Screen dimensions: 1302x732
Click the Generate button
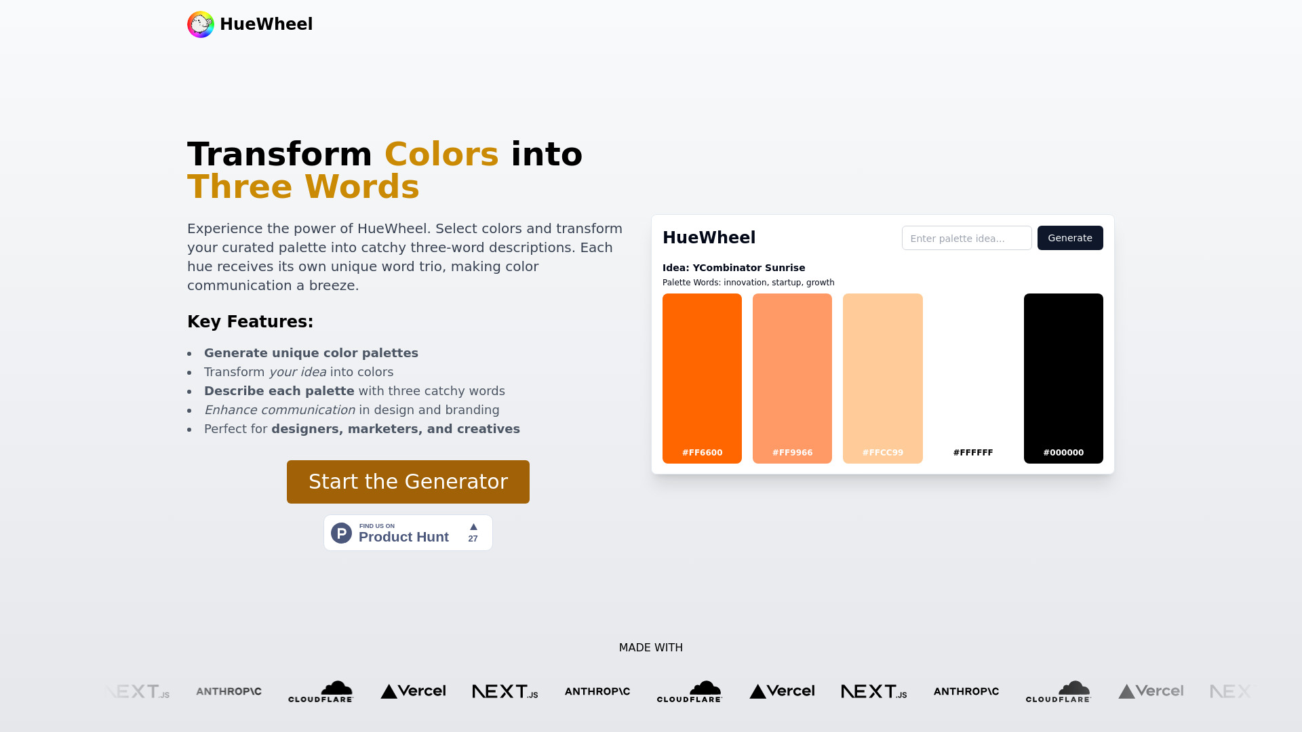[x=1070, y=237]
